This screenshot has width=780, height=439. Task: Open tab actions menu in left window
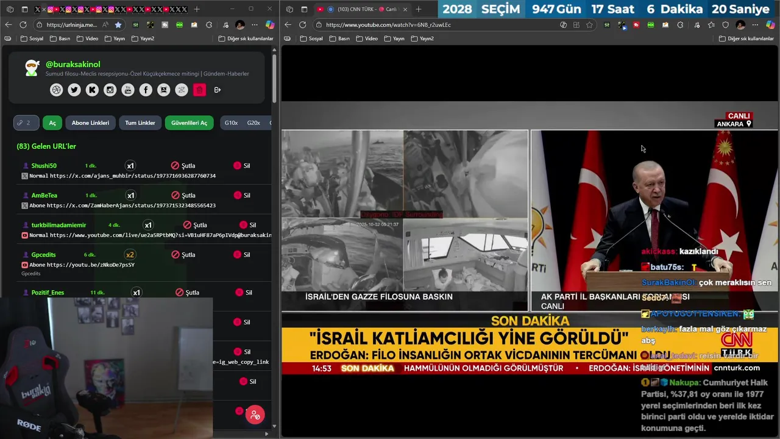pos(24,9)
